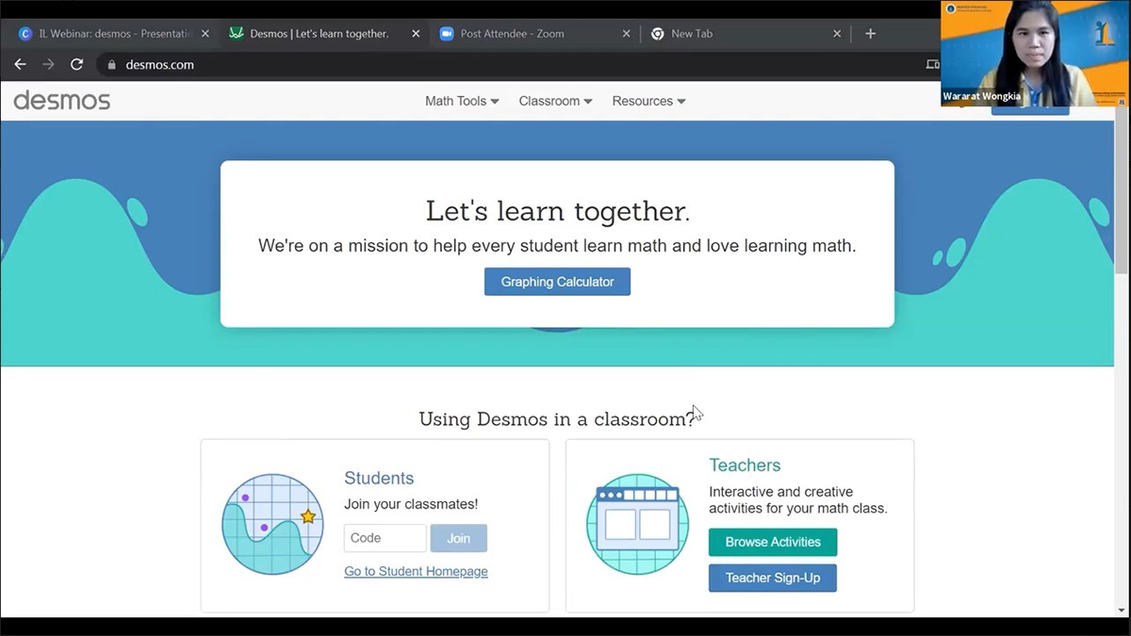Reload the desmos.com page
The height and width of the screenshot is (636, 1131).
pyautogui.click(x=77, y=65)
